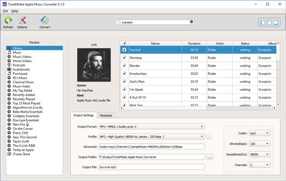Screen dimensions: 286x181
Task: Start conversion with the Convert icon
Action: click(45, 20)
